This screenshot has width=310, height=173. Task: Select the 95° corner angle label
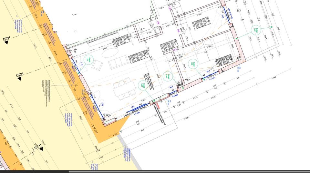tap(238, 57)
